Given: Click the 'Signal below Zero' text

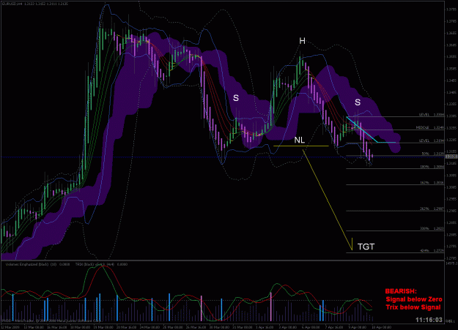Looking at the screenshot, I should (x=414, y=299).
